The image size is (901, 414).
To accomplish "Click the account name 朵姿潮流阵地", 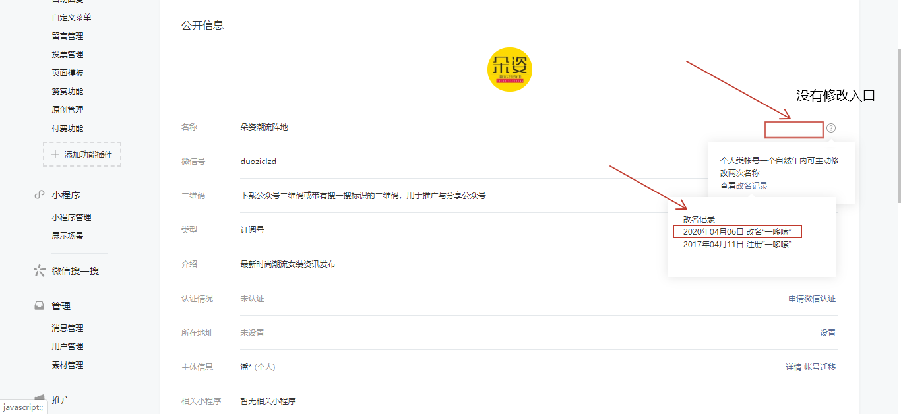I will 264,127.
